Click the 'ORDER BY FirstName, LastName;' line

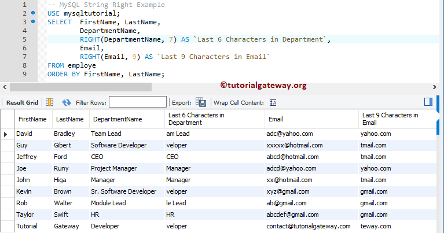click(x=106, y=75)
